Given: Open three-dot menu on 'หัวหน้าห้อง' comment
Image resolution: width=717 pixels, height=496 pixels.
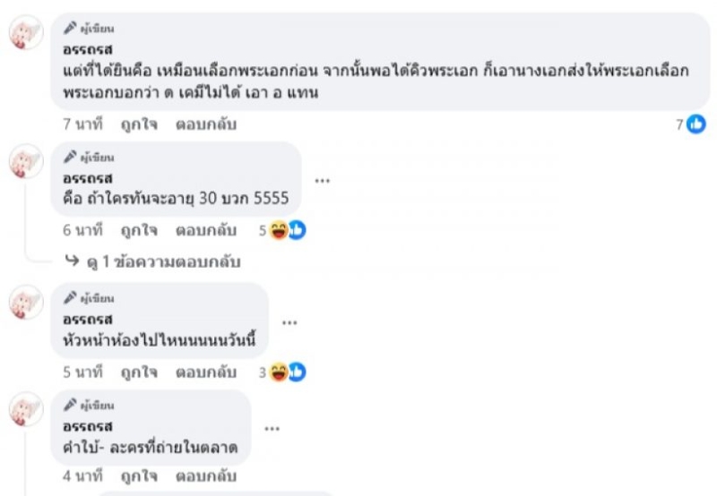Looking at the screenshot, I should click(289, 322).
